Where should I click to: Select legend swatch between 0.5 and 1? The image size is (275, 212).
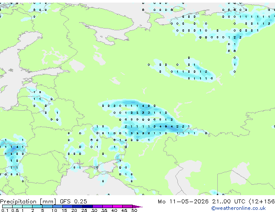point(17,206)
